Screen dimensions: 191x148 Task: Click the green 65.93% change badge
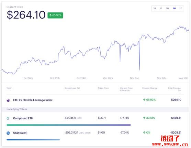[55, 15]
